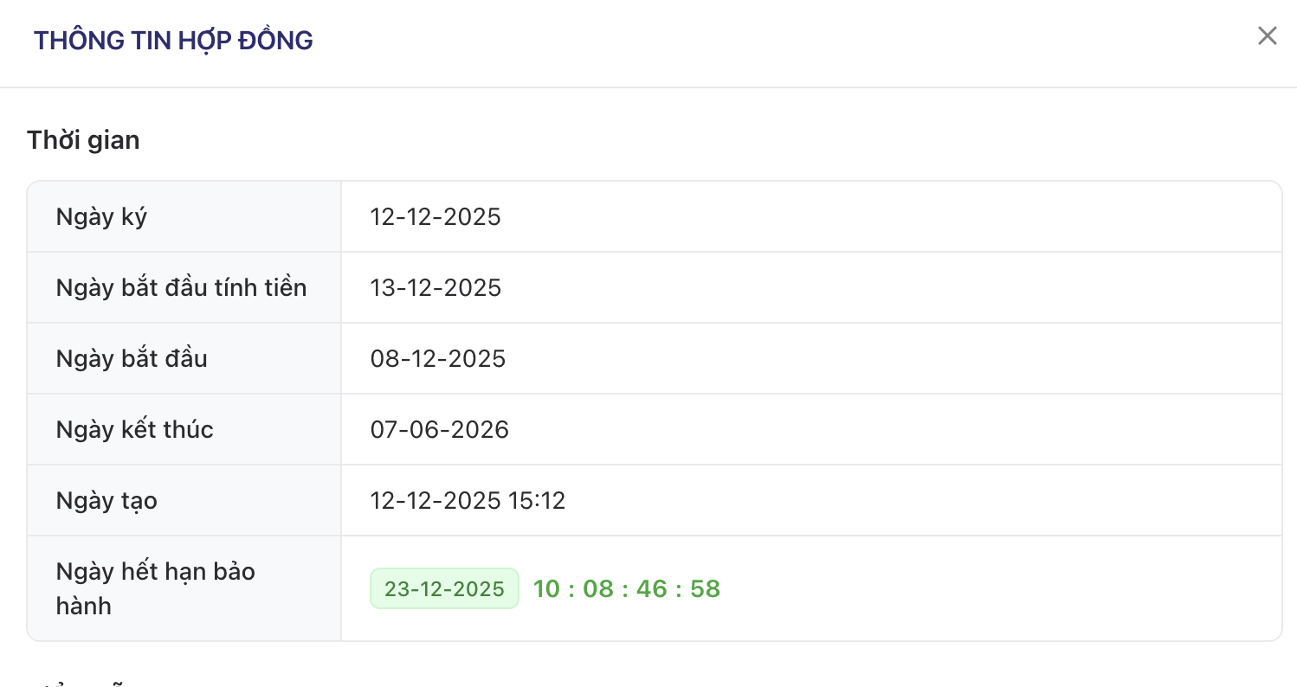Click the countdown minutes value 46
1297x687 pixels.
651,589
